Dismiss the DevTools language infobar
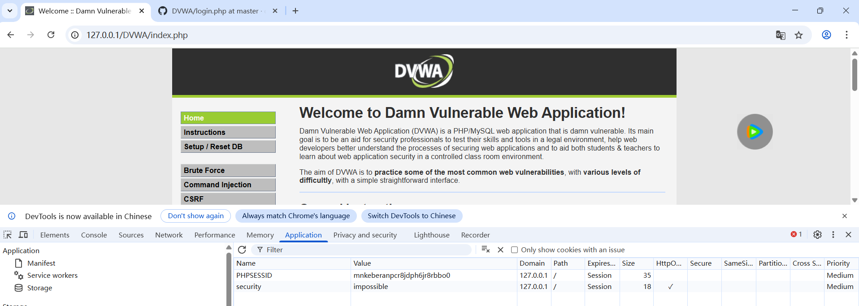 tap(845, 216)
